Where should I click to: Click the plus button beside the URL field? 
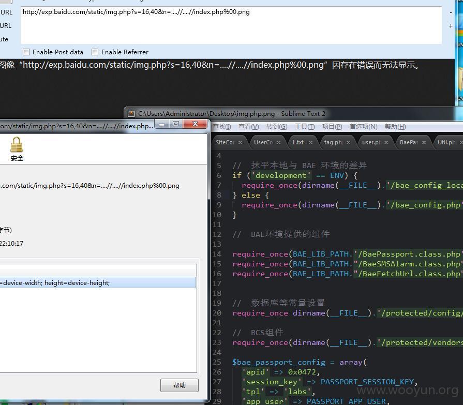(451, 26)
